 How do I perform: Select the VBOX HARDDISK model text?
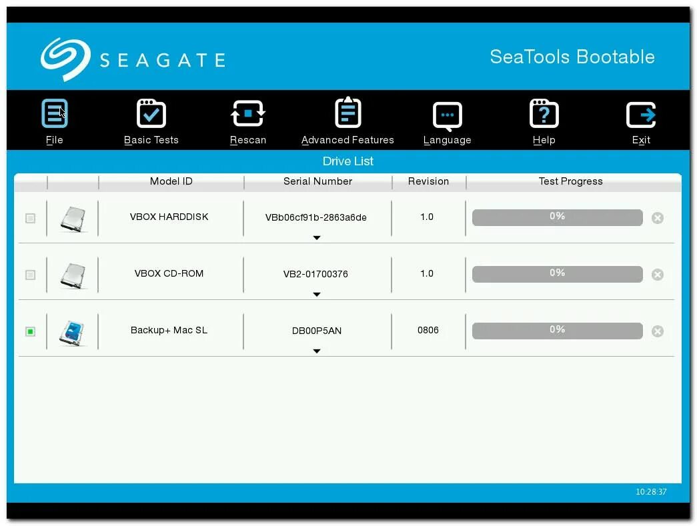click(169, 217)
